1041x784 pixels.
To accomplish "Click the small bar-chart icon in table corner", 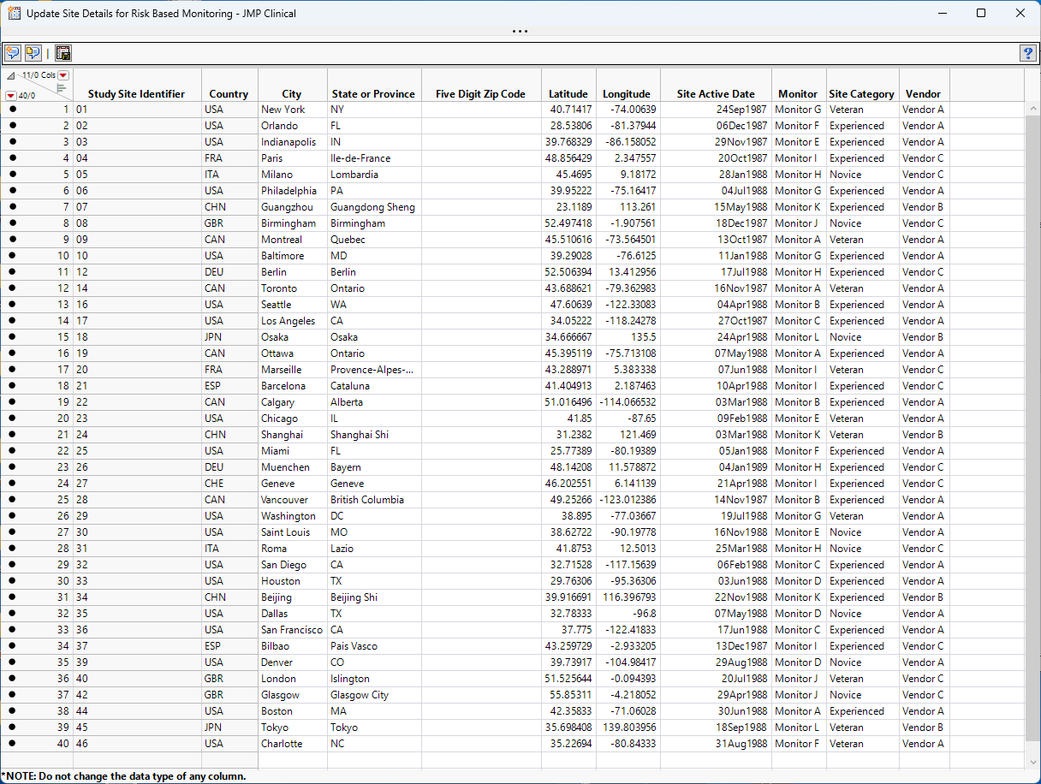I will [61, 87].
